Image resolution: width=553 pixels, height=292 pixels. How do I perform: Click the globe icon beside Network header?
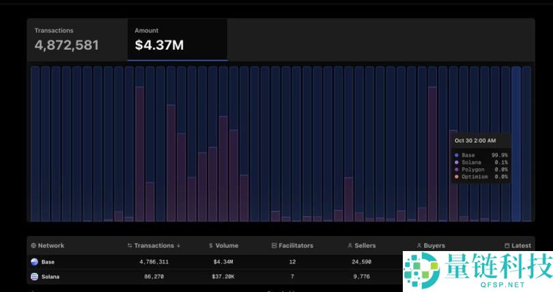33,246
